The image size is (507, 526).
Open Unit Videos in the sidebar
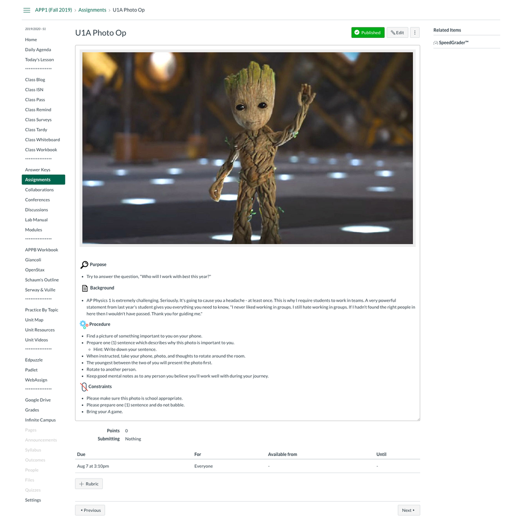pyautogui.click(x=36, y=340)
